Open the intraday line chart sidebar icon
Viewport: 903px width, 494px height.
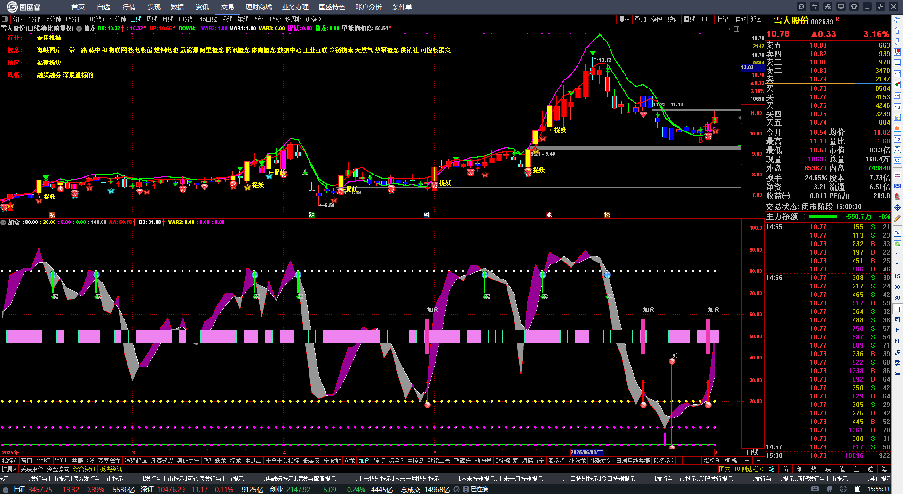click(x=897, y=74)
